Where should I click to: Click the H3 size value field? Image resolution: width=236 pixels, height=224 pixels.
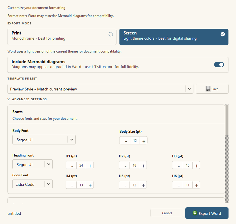[x=188, y=165]
